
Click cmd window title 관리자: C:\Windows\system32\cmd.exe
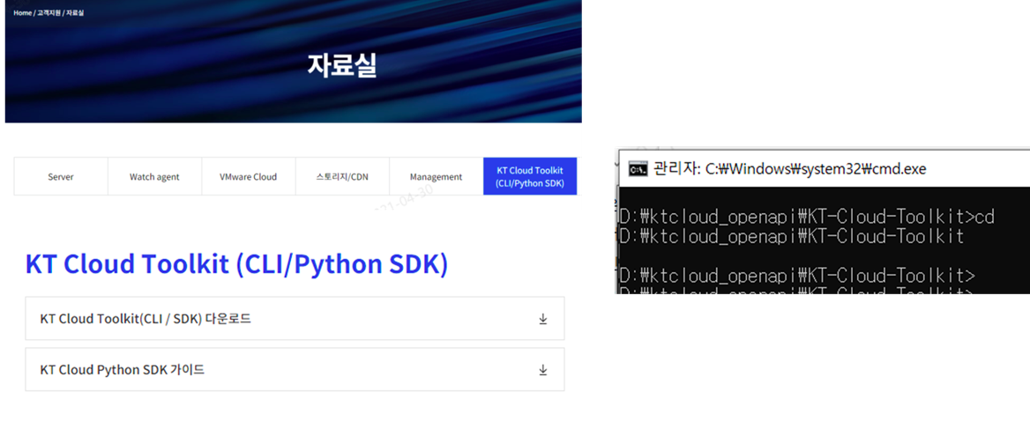(789, 169)
